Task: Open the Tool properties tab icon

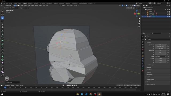Action: tap(143, 37)
